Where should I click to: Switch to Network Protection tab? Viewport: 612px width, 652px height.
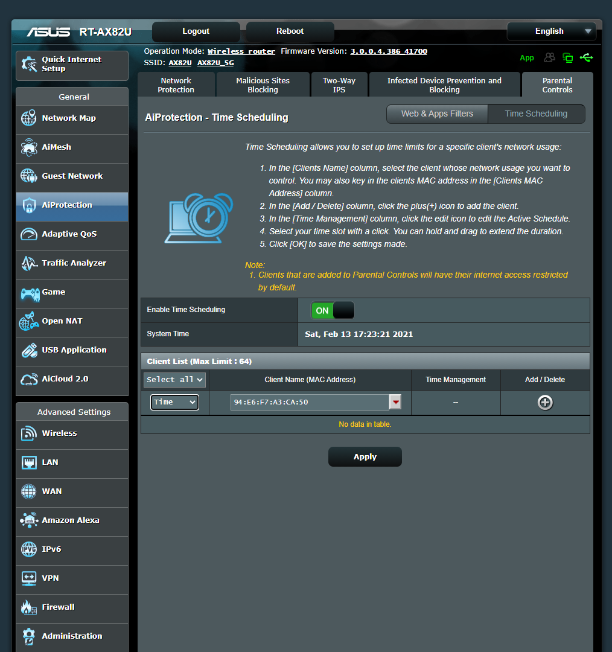pyautogui.click(x=176, y=85)
